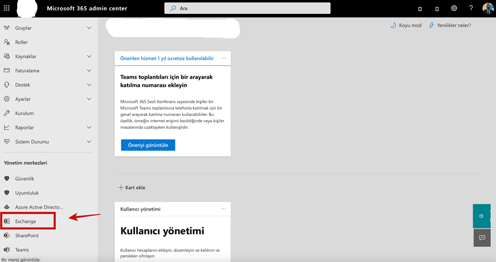
Task: Click the grey feedback chat button
Action: point(482,238)
